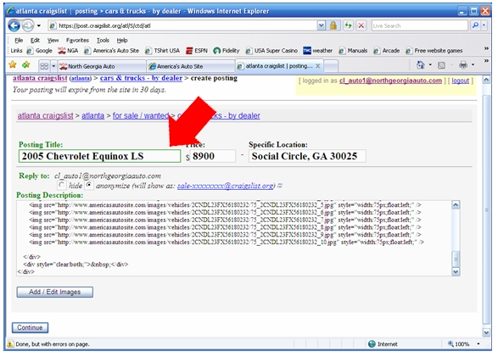
Task: Open the NGA bookmark in Links bar
Action: click(x=68, y=51)
